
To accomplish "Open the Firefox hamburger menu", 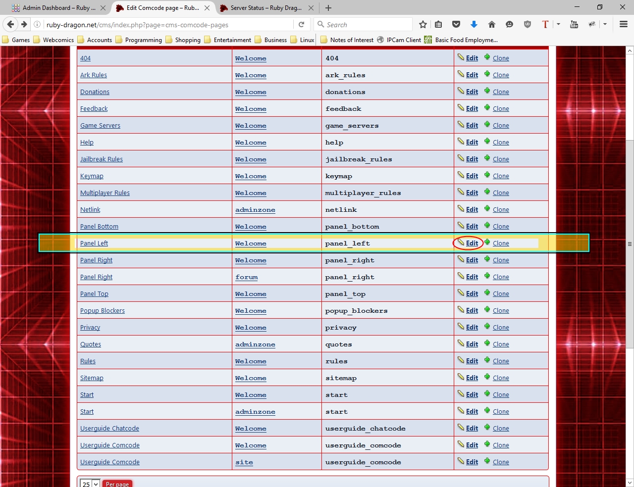I will (x=623, y=24).
